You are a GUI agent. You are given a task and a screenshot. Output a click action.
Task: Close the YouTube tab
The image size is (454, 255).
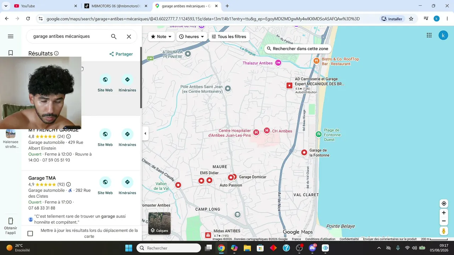click(x=76, y=6)
